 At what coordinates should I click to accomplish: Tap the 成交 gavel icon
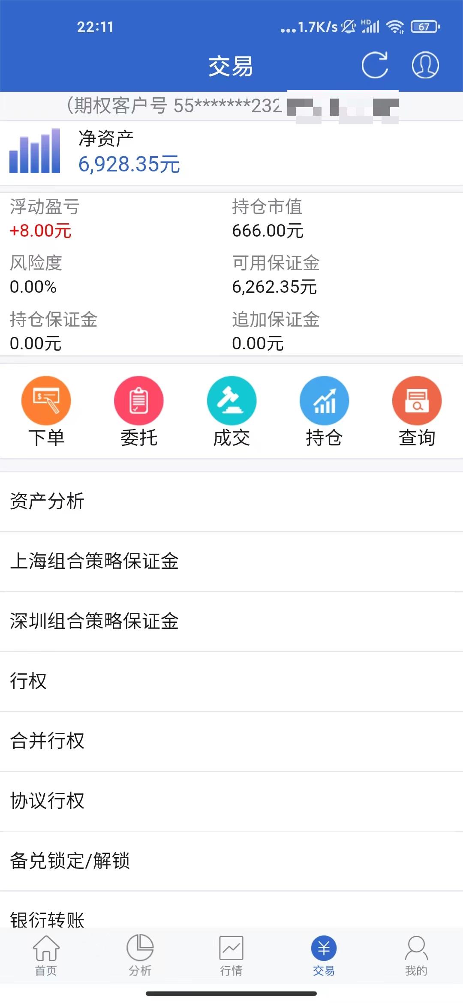[x=231, y=400]
